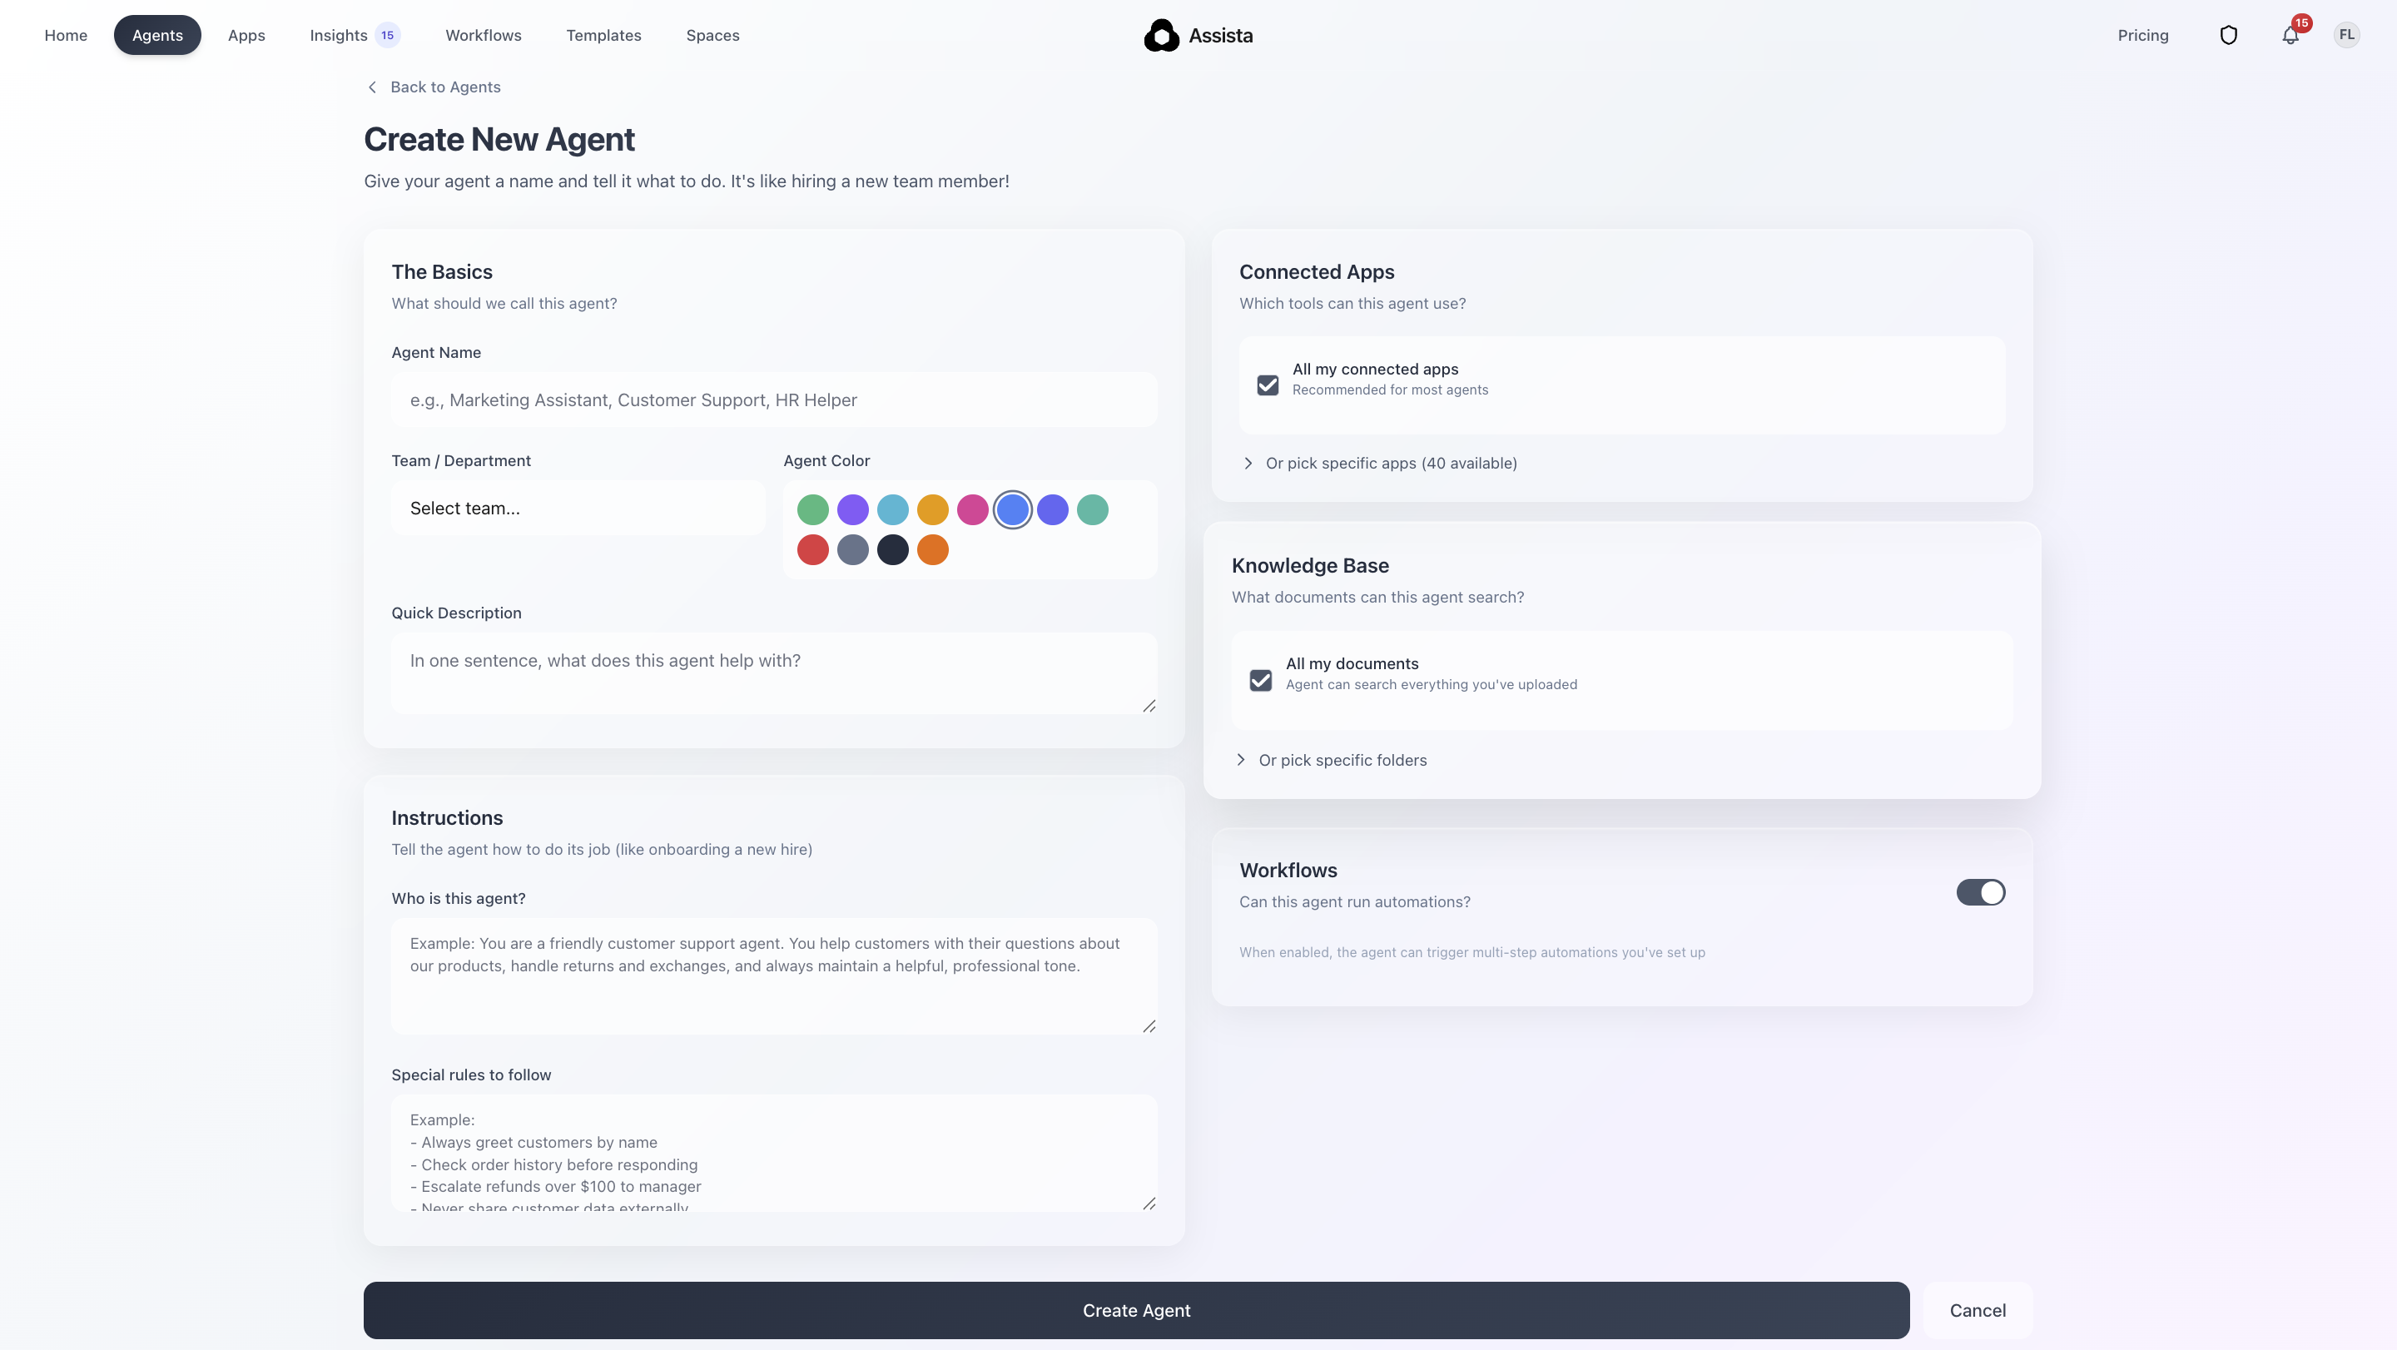Choose the red agent color swatch

coord(812,550)
